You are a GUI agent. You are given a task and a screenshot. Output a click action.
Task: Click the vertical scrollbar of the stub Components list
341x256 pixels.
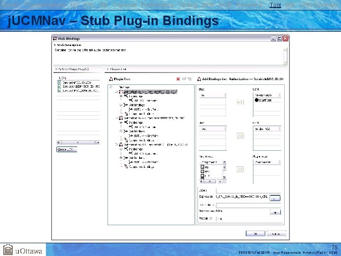coord(224,169)
